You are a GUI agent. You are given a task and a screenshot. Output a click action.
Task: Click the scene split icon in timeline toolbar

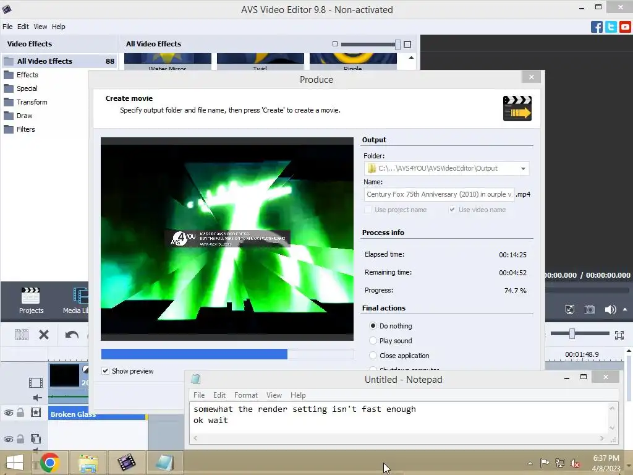[x=22, y=335]
